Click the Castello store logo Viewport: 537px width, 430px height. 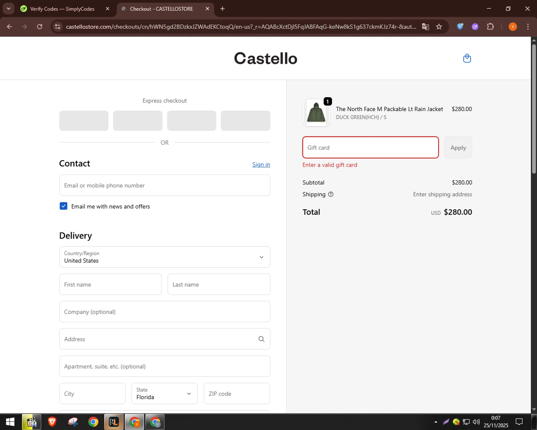pos(266,58)
